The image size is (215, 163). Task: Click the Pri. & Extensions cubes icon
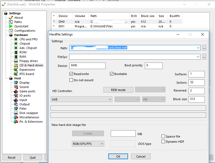(x=16, y=122)
